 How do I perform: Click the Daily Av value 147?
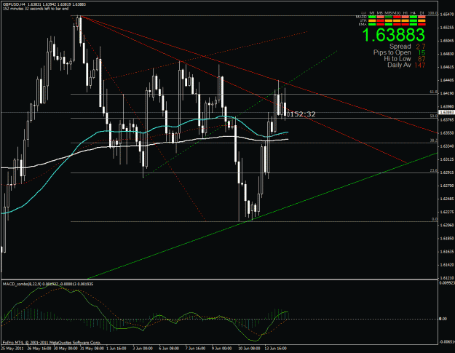coord(420,65)
